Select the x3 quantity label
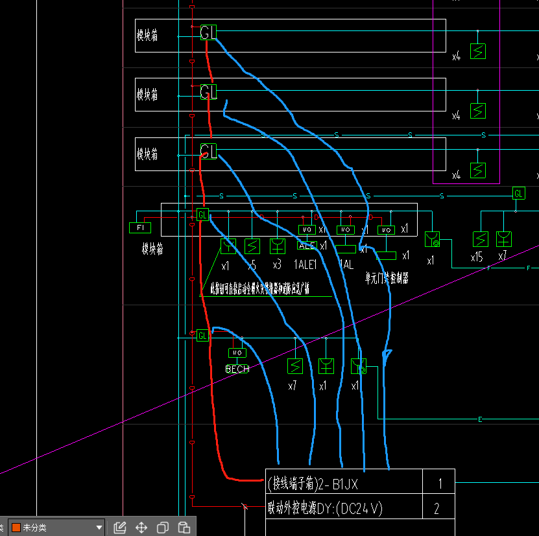The image size is (539, 536). 277,265
